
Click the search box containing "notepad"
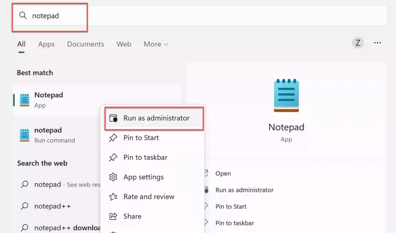[x=200, y=16]
